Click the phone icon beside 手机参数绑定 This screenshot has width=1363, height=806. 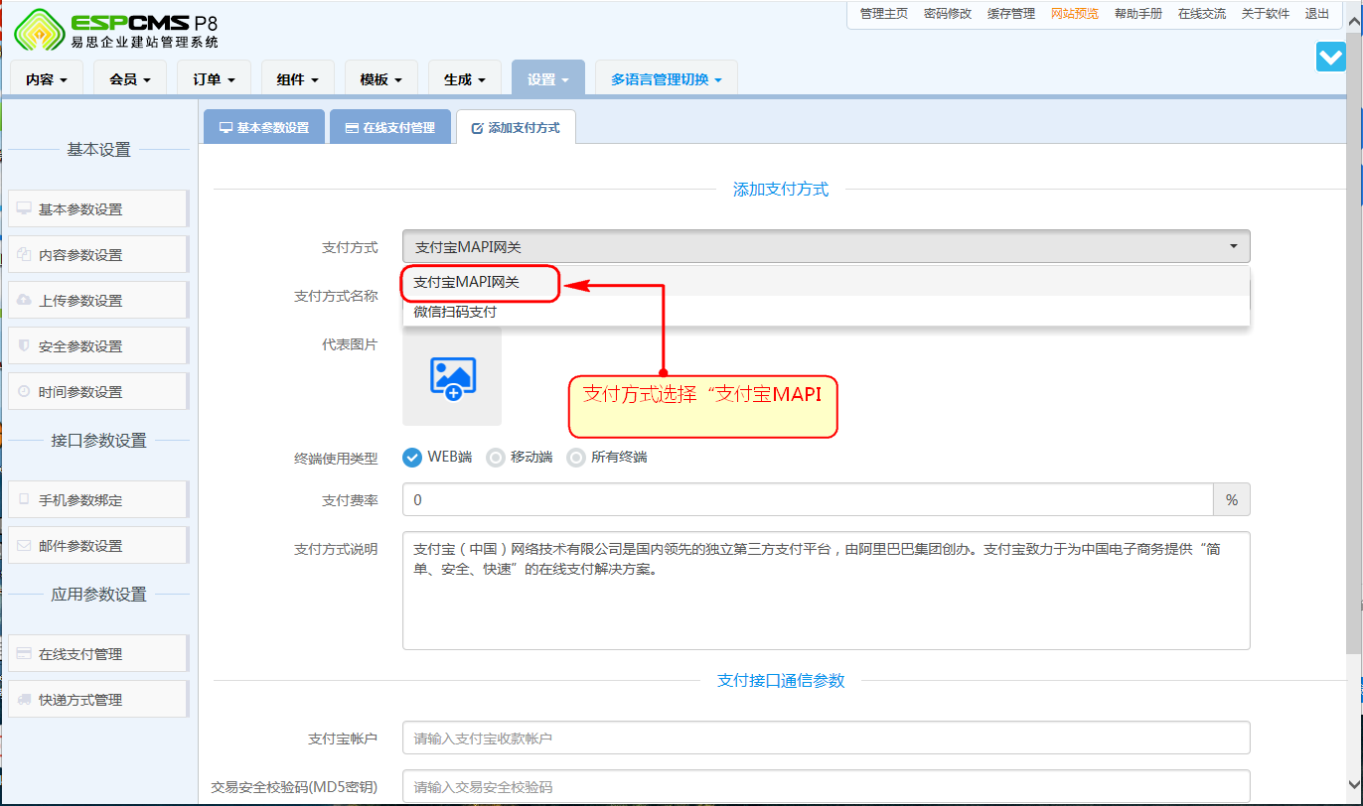click(24, 499)
